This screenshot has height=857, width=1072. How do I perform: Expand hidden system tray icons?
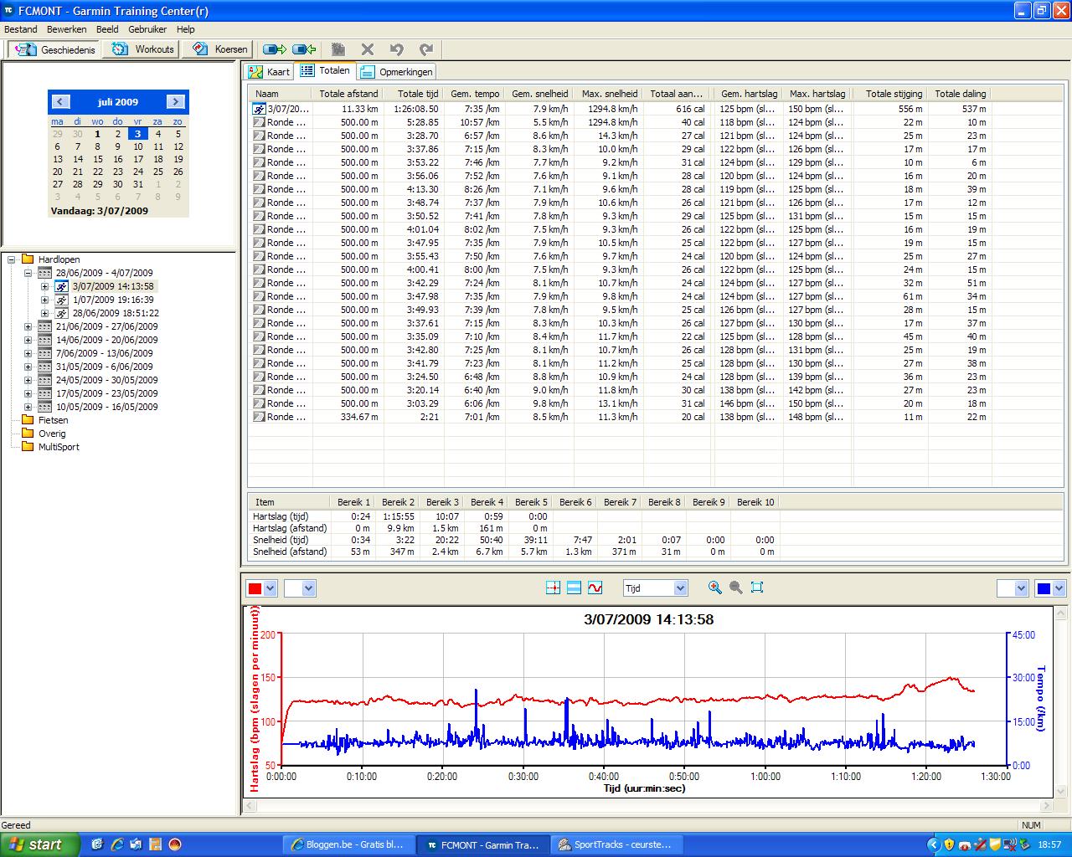pos(934,844)
